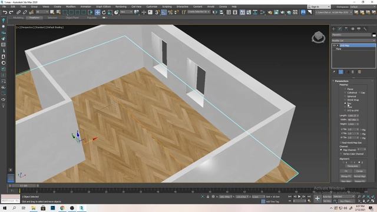Activate the Select and Scale tool
377x212 pixels.
(110, 12)
